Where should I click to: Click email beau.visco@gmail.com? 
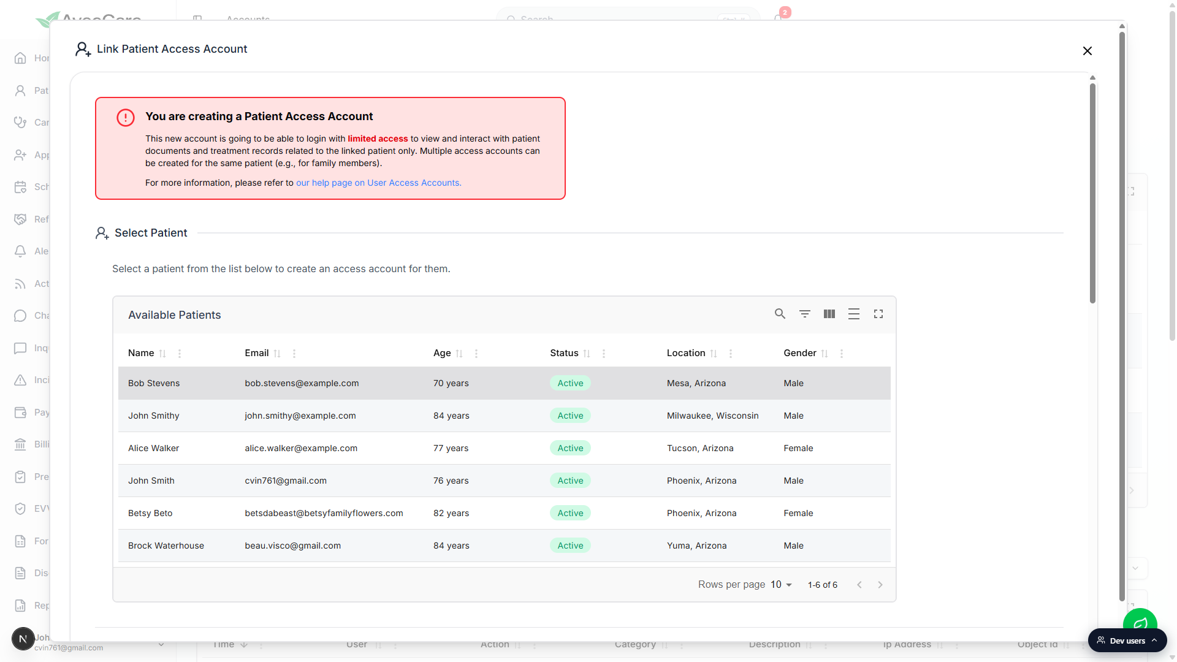tap(292, 546)
